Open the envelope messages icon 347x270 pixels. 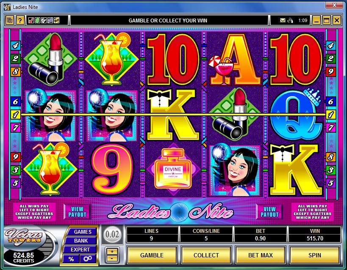(283, 21)
